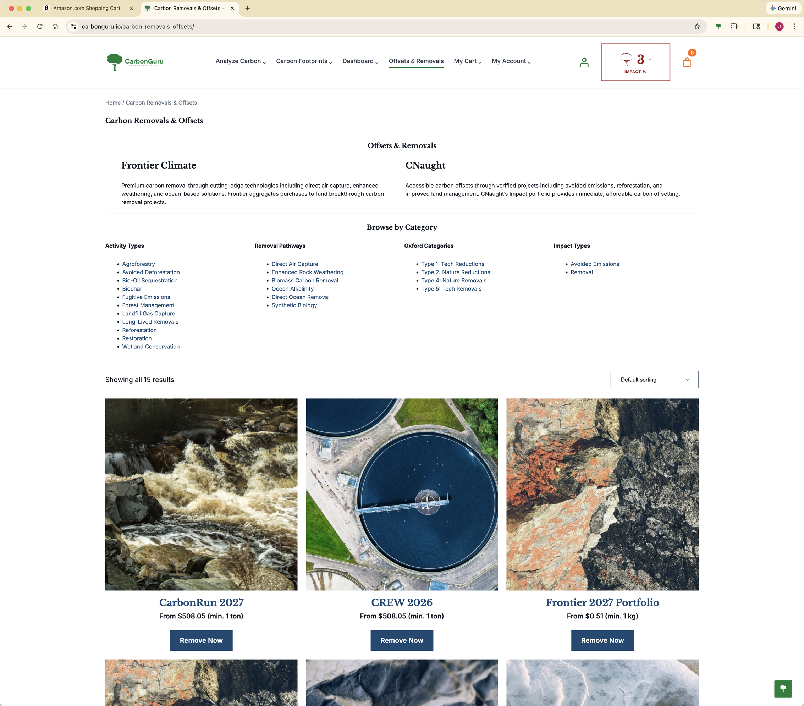Open the Impact % dropdown

coord(635,62)
